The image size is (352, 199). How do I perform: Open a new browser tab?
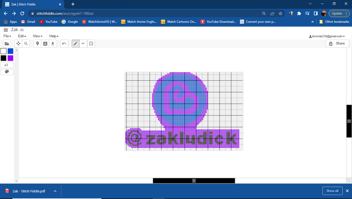(x=73, y=4)
